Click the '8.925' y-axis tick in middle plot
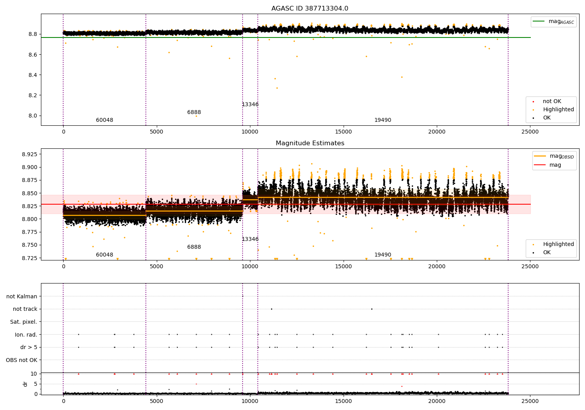 pyautogui.click(x=30, y=154)
